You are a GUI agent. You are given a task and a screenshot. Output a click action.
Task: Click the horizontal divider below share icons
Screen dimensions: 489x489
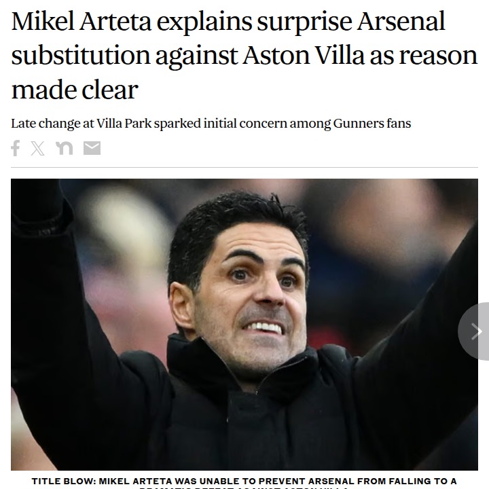244,167
